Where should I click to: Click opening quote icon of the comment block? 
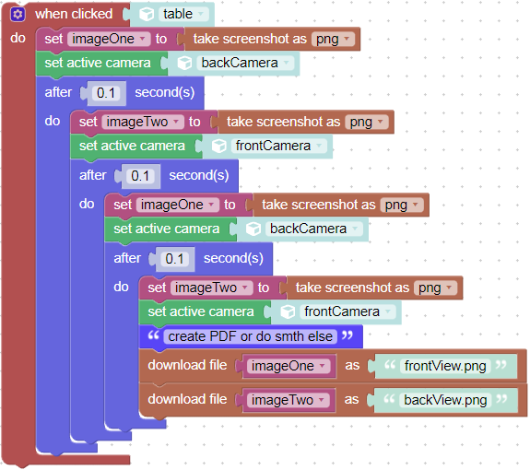pyautogui.click(x=153, y=335)
